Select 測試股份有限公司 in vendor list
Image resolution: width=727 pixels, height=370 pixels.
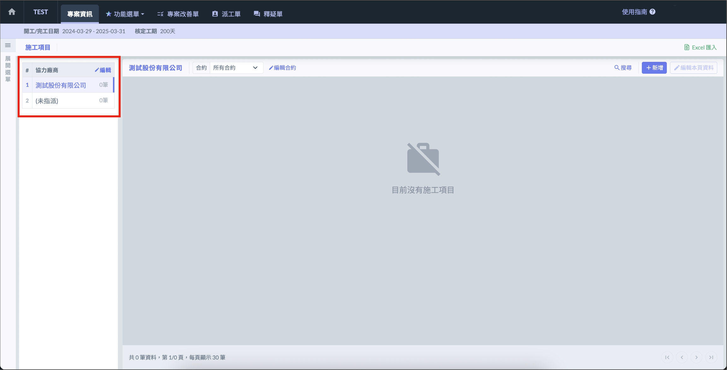[61, 85]
